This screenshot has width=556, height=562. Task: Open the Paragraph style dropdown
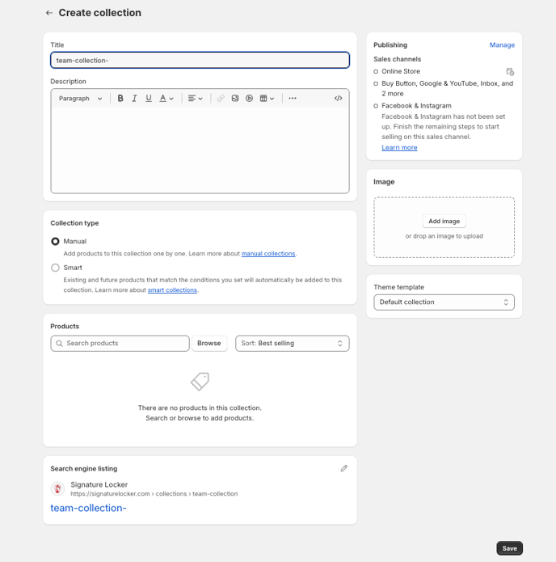(81, 99)
